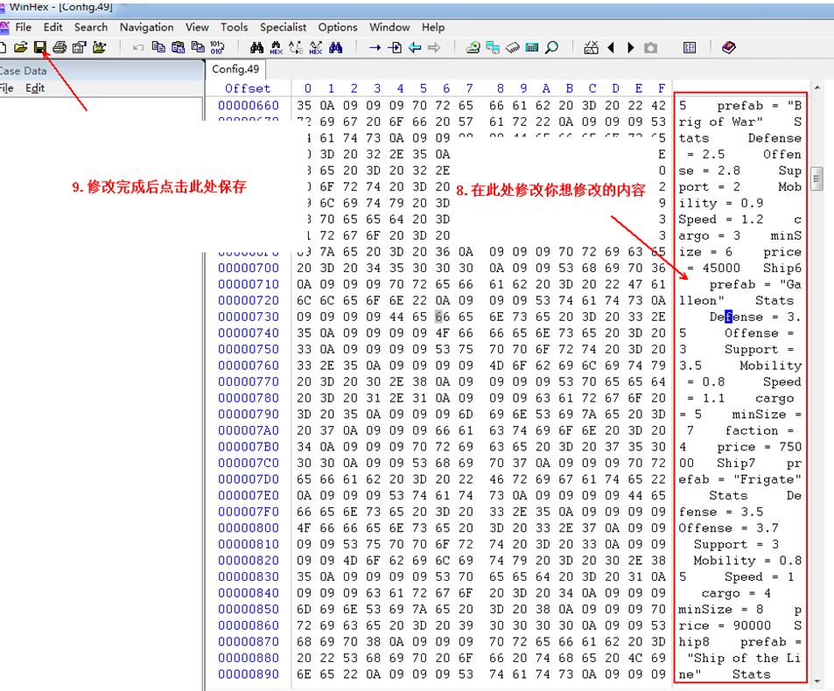This screenshot has height=691, width=834.
Task: Select highlighted hex byte 66 at offset 00000730
Action: pos(440,317)
